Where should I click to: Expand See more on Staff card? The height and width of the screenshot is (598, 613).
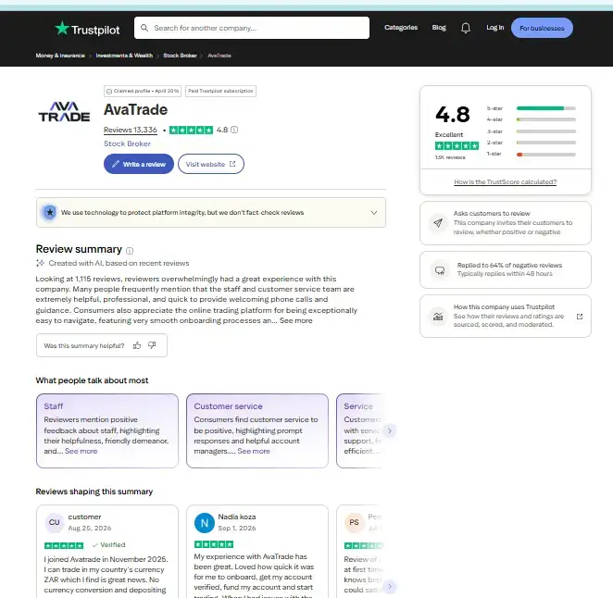tap(81, 451)
